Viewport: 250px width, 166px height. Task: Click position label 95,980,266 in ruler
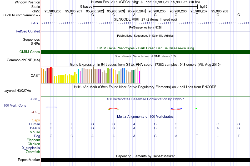tap(178, 11)
